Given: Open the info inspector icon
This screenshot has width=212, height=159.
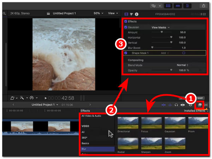Looking at the screenshot, I should coord(136,14).
